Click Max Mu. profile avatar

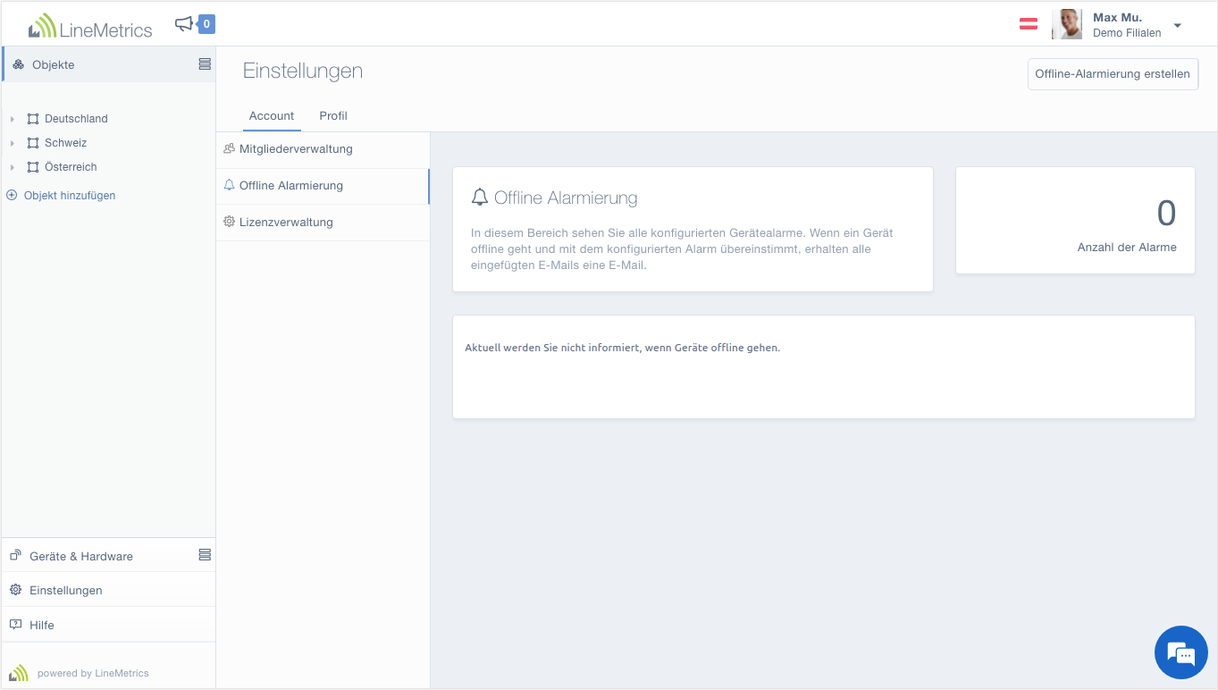(1067, 24)
